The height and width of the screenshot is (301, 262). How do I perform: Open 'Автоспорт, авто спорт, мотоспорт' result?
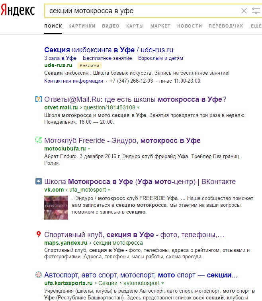point(141,275)
